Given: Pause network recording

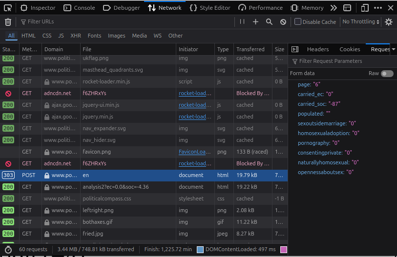Looking at the screenshot, I should coord(242,22).
